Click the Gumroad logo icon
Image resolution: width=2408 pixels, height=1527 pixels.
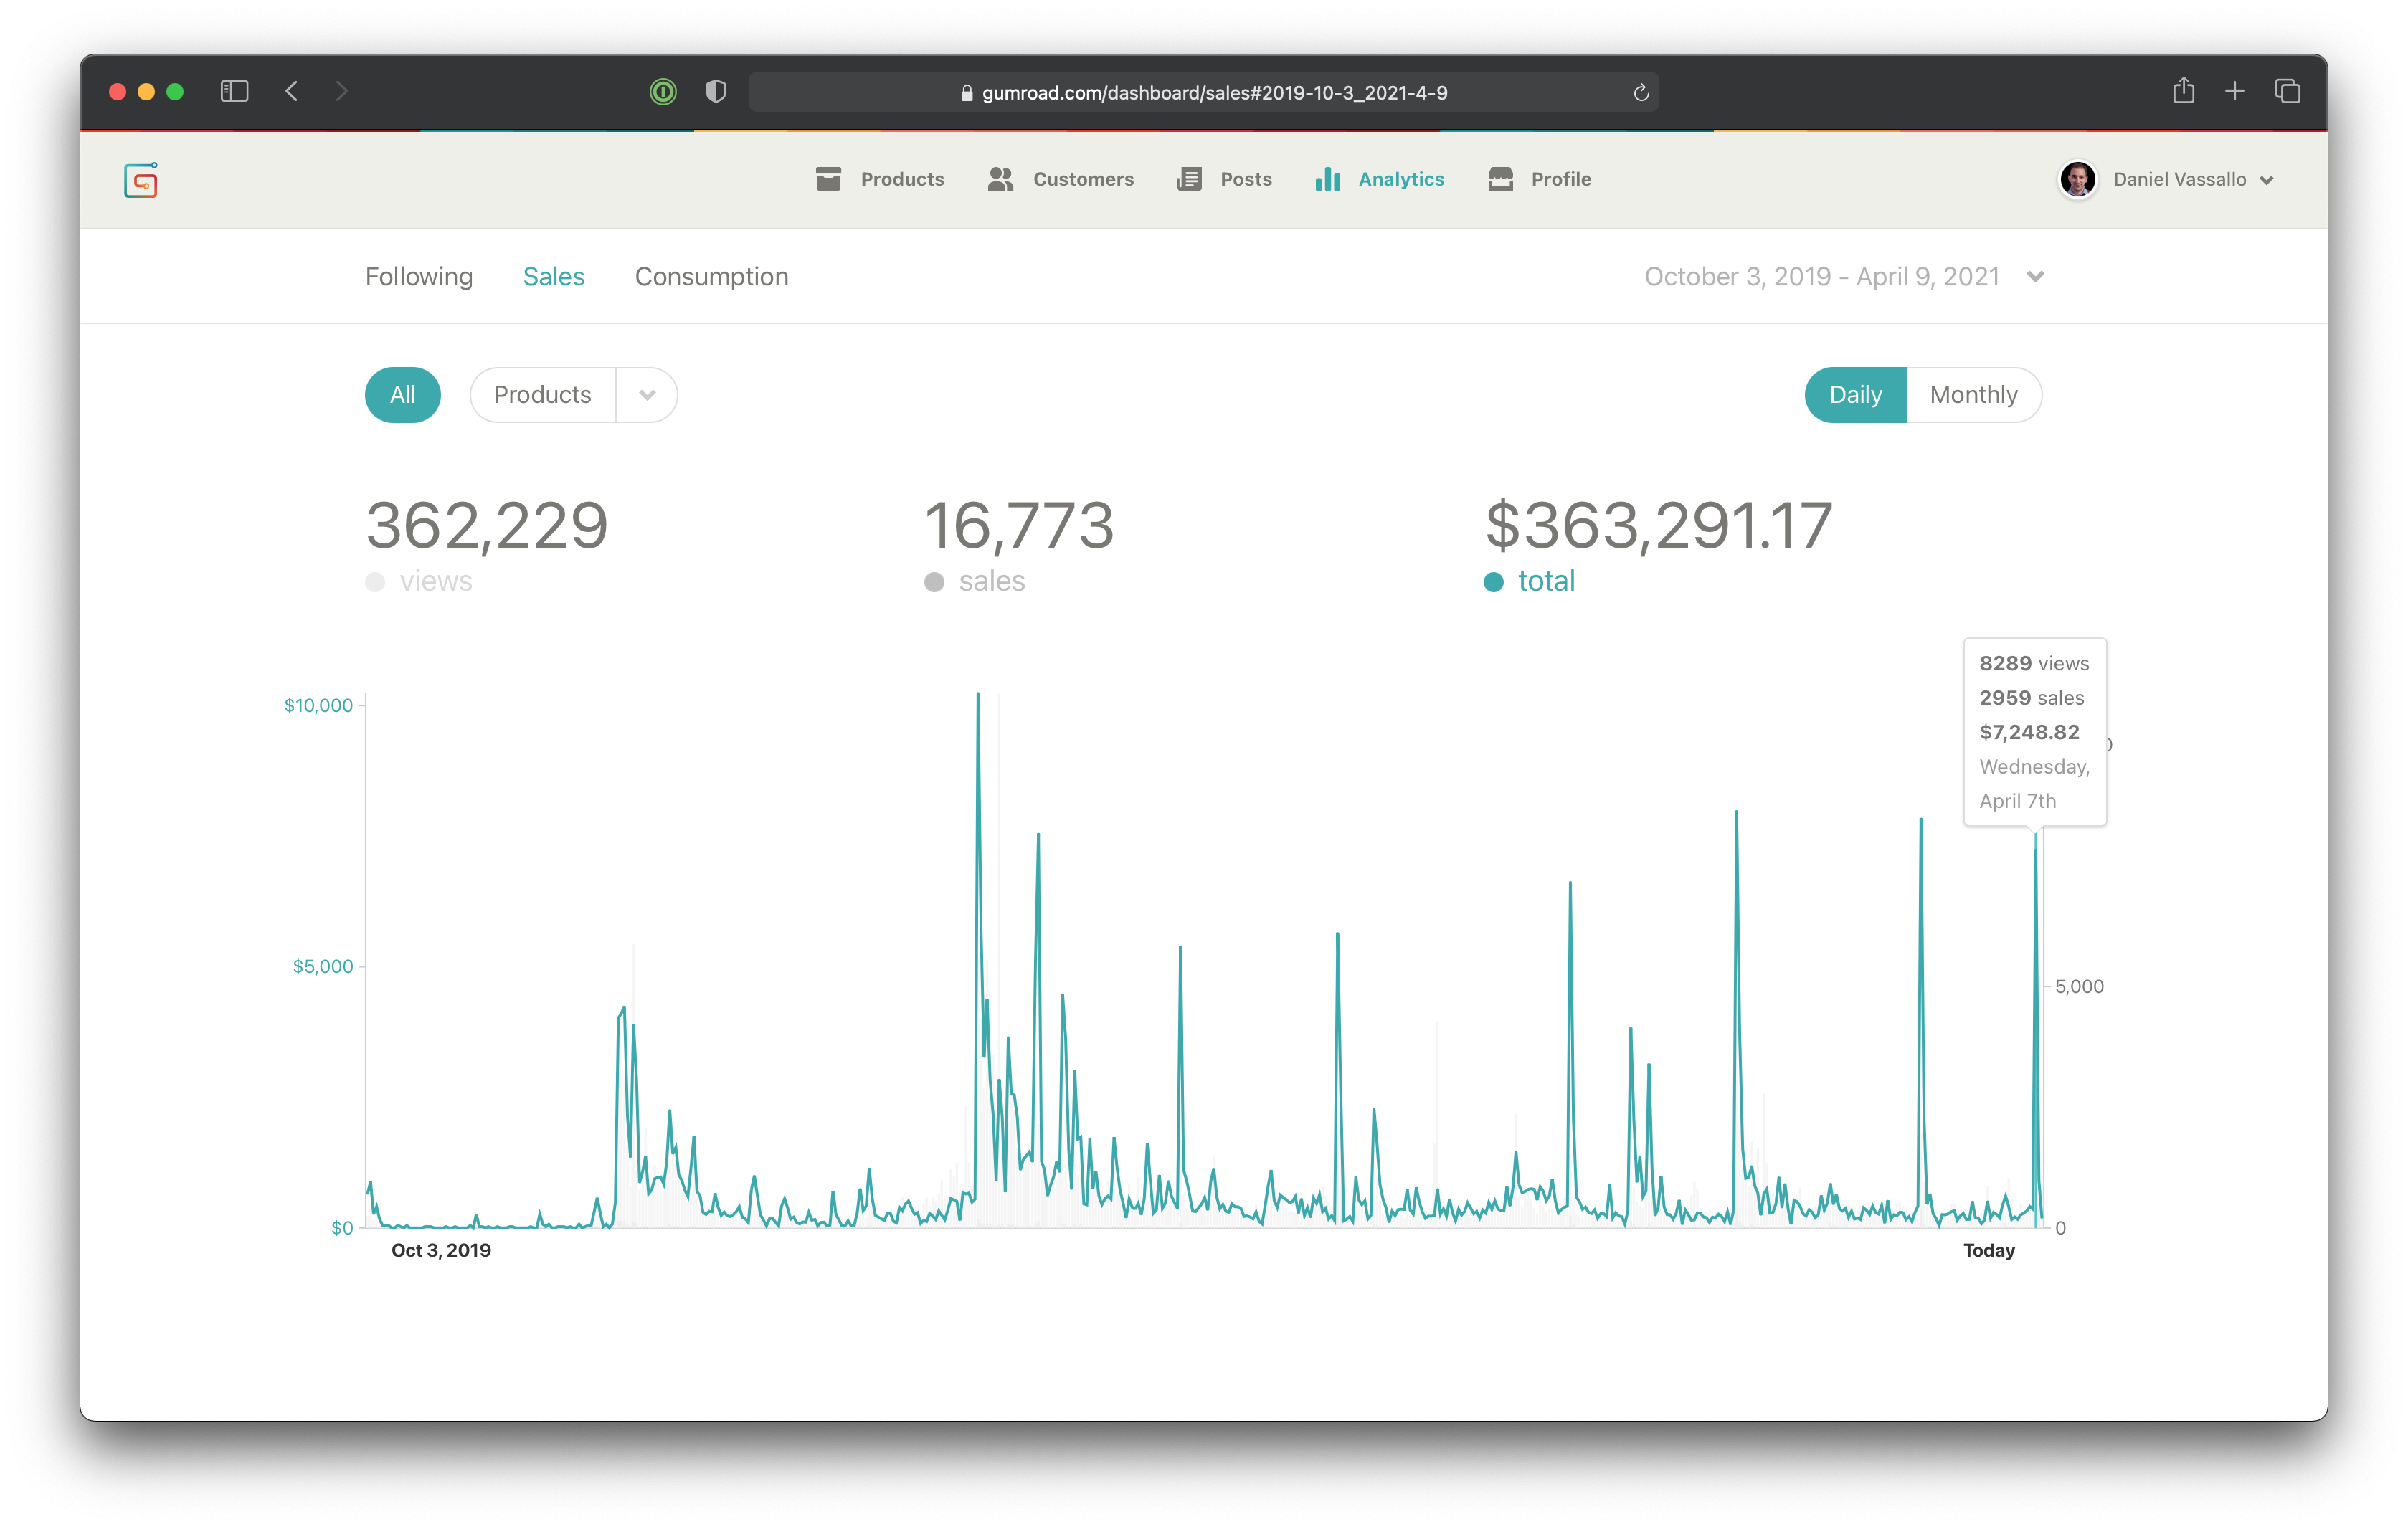pos(141,180)
